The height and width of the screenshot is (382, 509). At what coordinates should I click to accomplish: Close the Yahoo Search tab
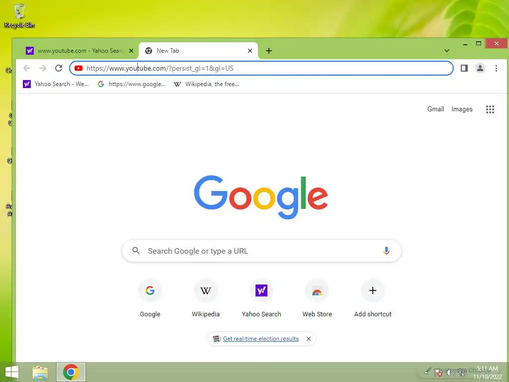pyautogui.click(x=131, y=51)
